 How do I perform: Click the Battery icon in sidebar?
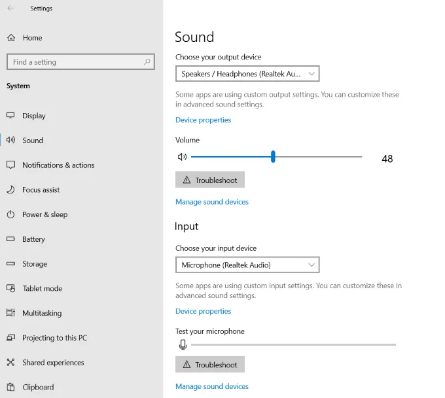[10, 239]
